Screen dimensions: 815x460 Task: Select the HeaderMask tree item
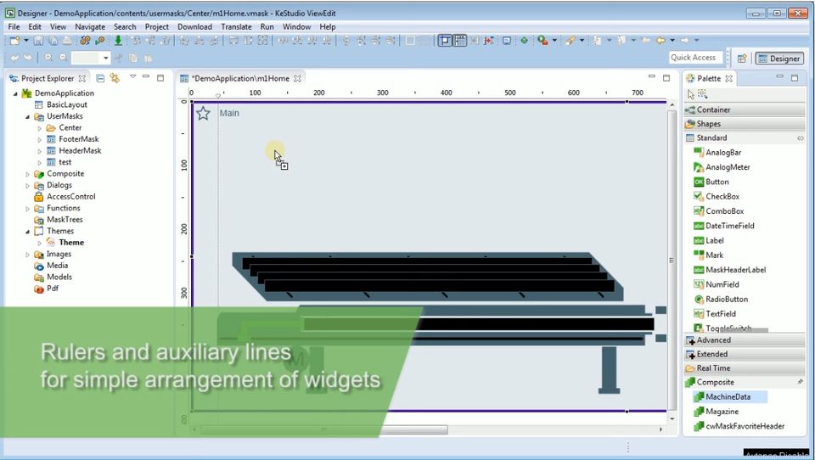click(74, 151)
